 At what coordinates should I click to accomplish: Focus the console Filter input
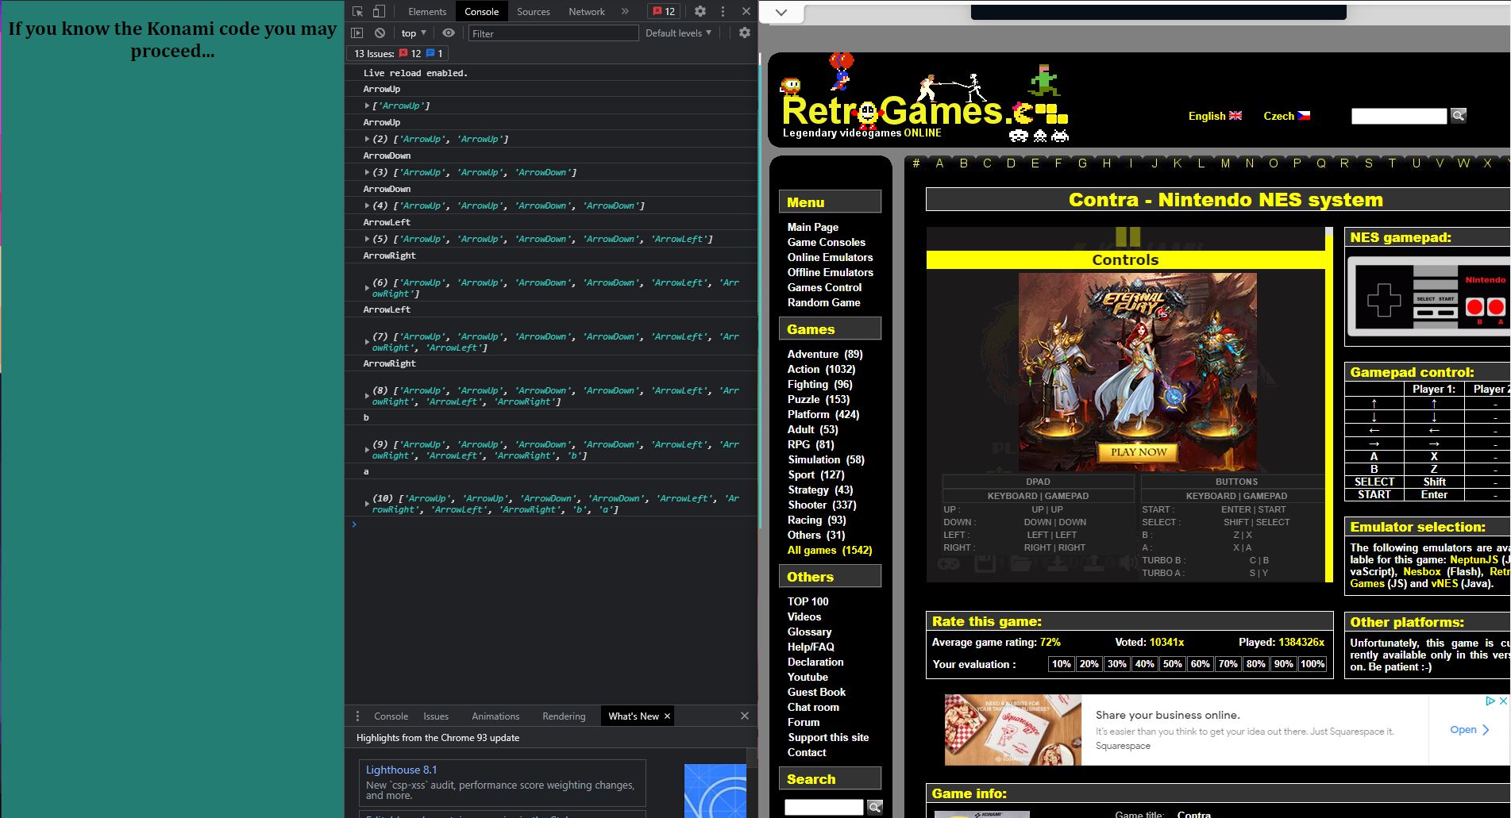553,33
